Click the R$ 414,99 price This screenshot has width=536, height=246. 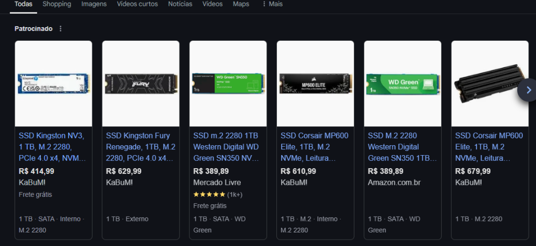pyautogui.click(x=37, y=171)
